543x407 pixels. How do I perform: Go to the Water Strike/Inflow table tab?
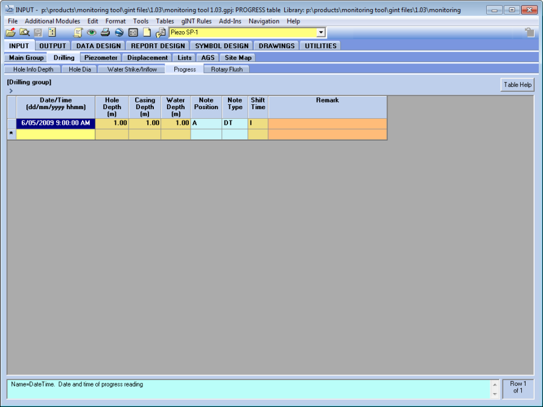tap(132, 69)
